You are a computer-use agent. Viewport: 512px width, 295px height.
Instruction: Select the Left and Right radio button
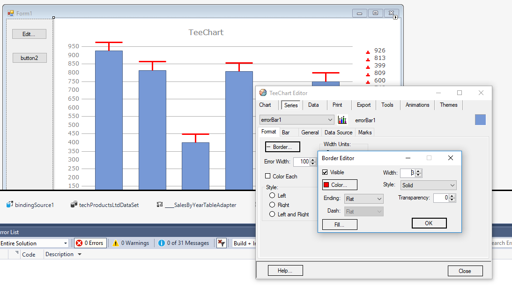tap(272, 214)
